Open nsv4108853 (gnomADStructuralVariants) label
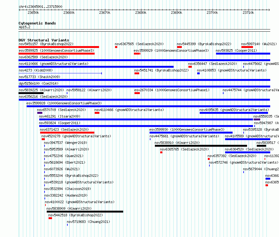Screen dimensions: 279x237 (x=232, y=70)
